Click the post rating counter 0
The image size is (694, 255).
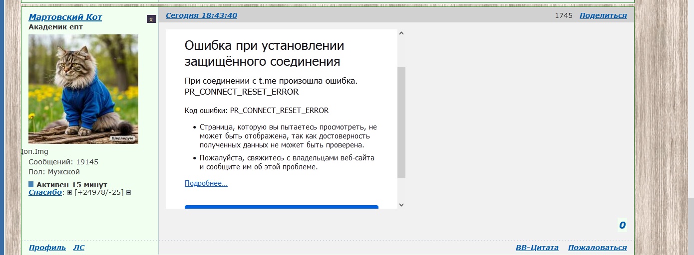click(x=622, y=226)
